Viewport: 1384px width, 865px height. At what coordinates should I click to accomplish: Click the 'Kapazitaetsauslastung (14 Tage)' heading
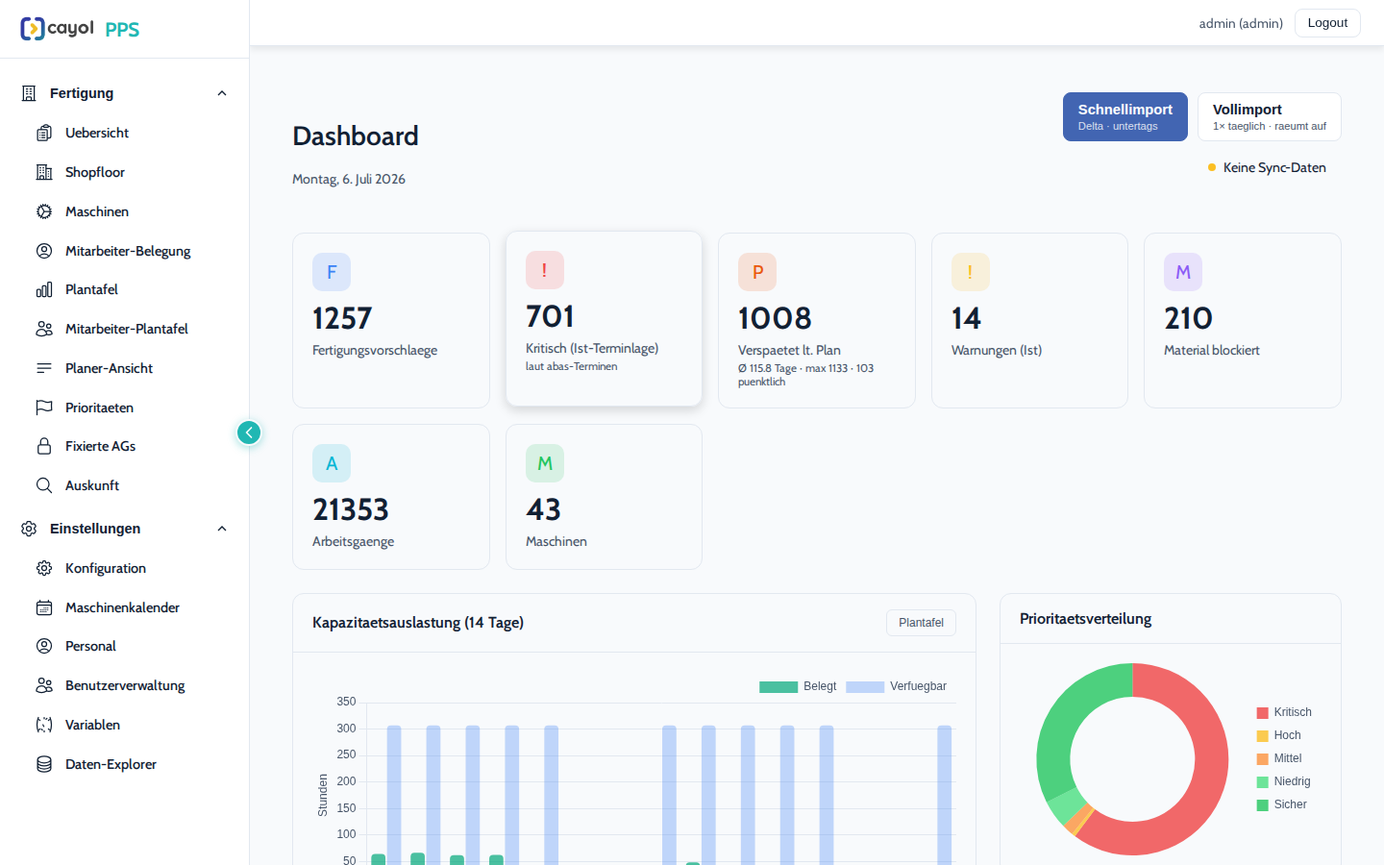click(x=418, y=623)
